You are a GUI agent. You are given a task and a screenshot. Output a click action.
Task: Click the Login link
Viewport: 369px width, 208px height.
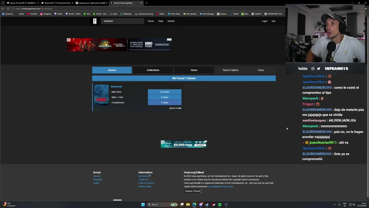pos(264,21)
